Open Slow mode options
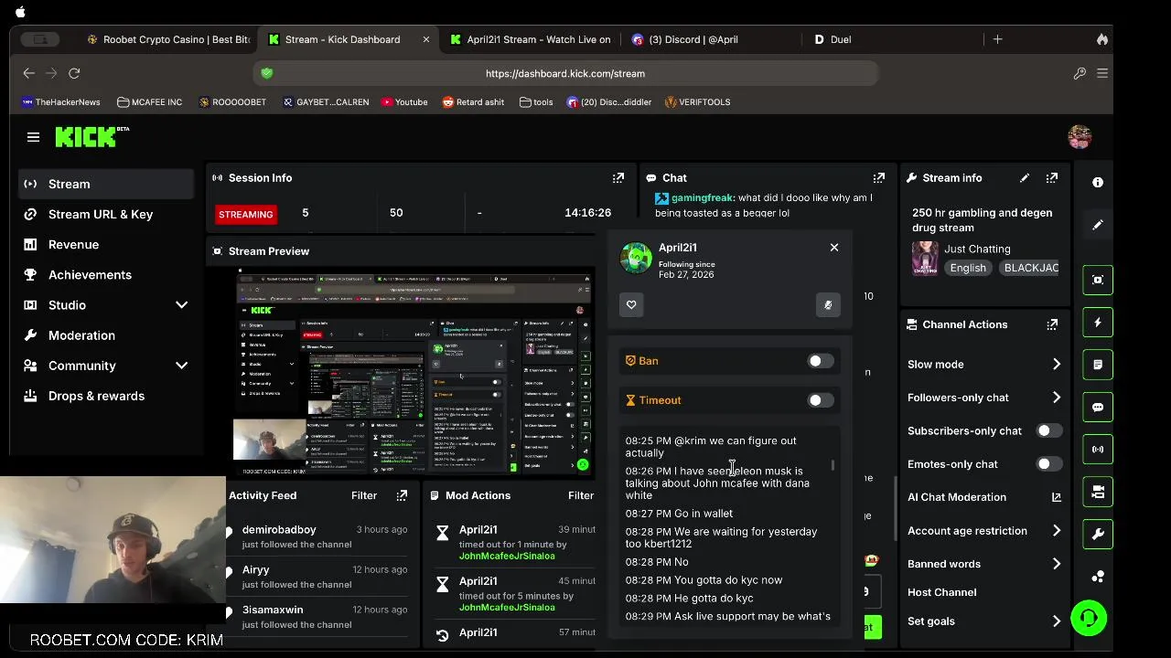Screen dimensions: 1171x658 tap(984, 365)
